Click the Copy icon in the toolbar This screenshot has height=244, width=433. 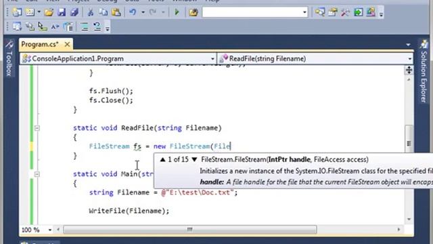tap(104, 12)
